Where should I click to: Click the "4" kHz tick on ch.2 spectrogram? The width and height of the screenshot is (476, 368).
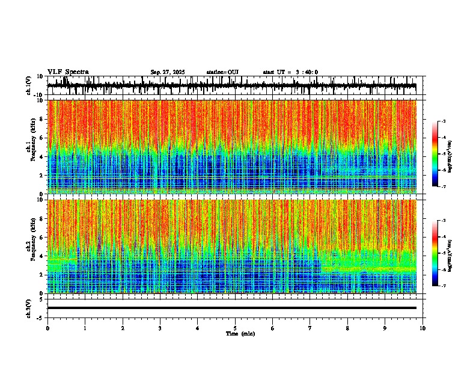point(42,256)
